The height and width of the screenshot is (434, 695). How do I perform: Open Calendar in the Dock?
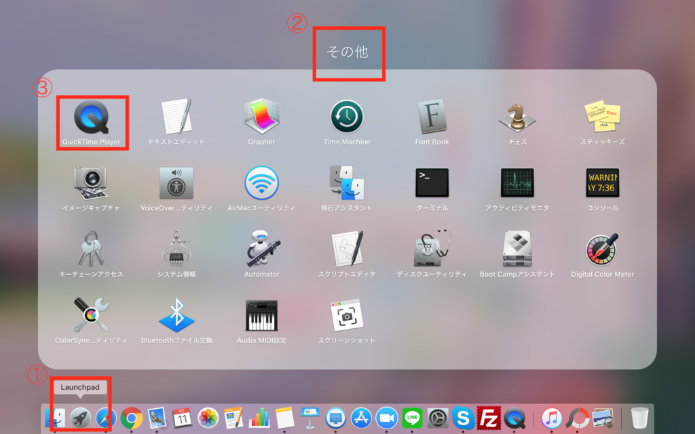pyautogui.click(x=182, y=418)
